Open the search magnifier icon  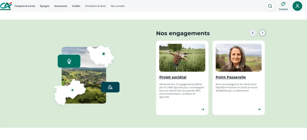[270, 6]
